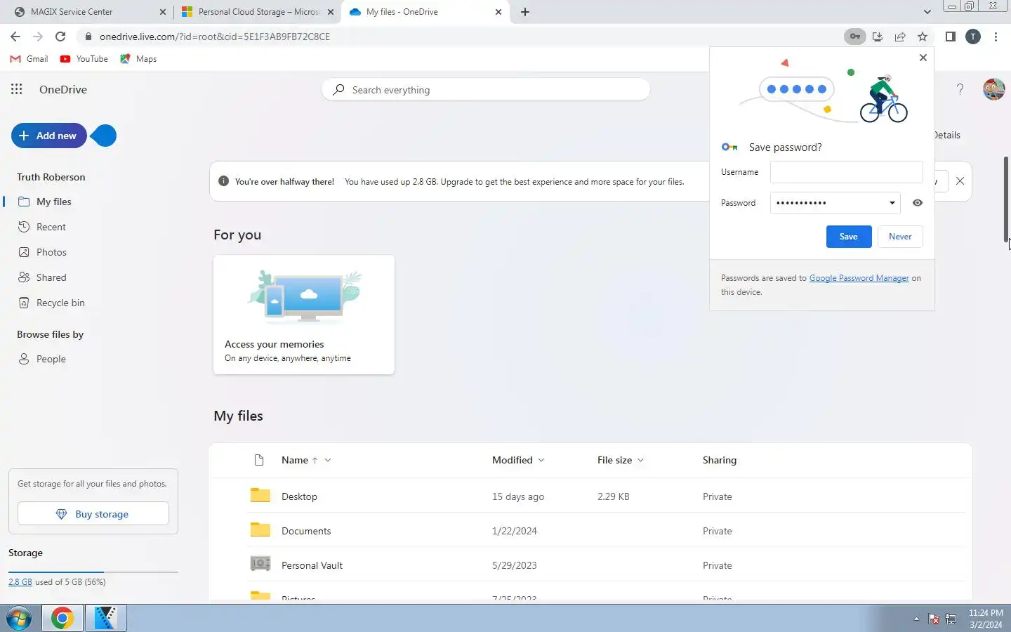Open the Chrome profile T avatar
The width and height of the screenshot is (1011, 632).
(973, 37)
